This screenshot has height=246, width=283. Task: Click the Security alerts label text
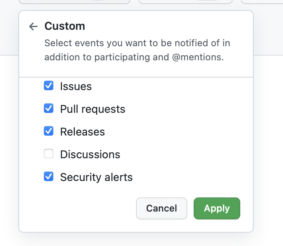tap(96, 177)
